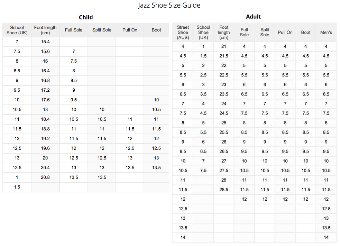Click the Adult Men's column header
Viewport: 340px width, 246px height.
point(326,32)
